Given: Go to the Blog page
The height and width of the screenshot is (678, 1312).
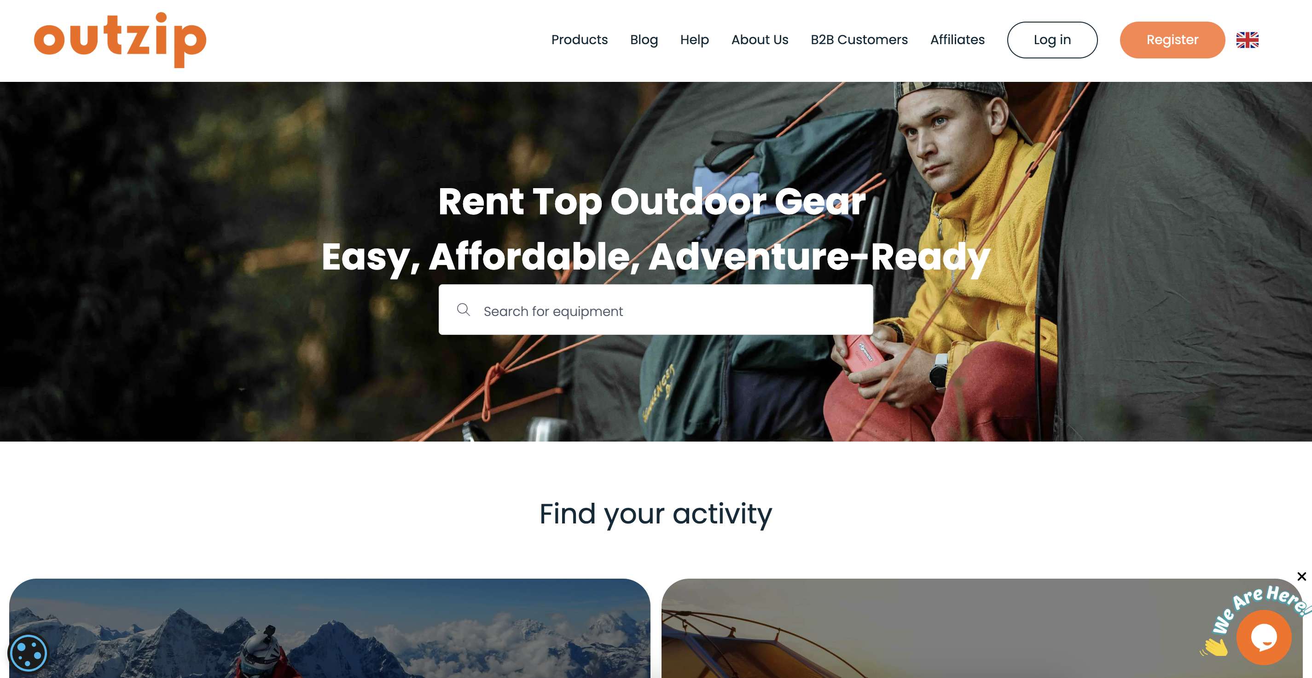Looking at the screenshot, I should (x=644, y=40).
